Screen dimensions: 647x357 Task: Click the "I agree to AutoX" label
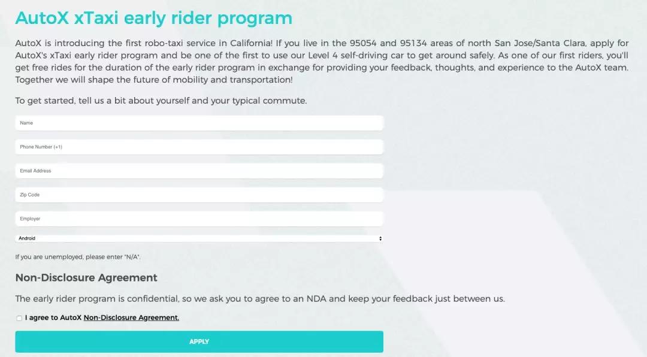(54, 317)
